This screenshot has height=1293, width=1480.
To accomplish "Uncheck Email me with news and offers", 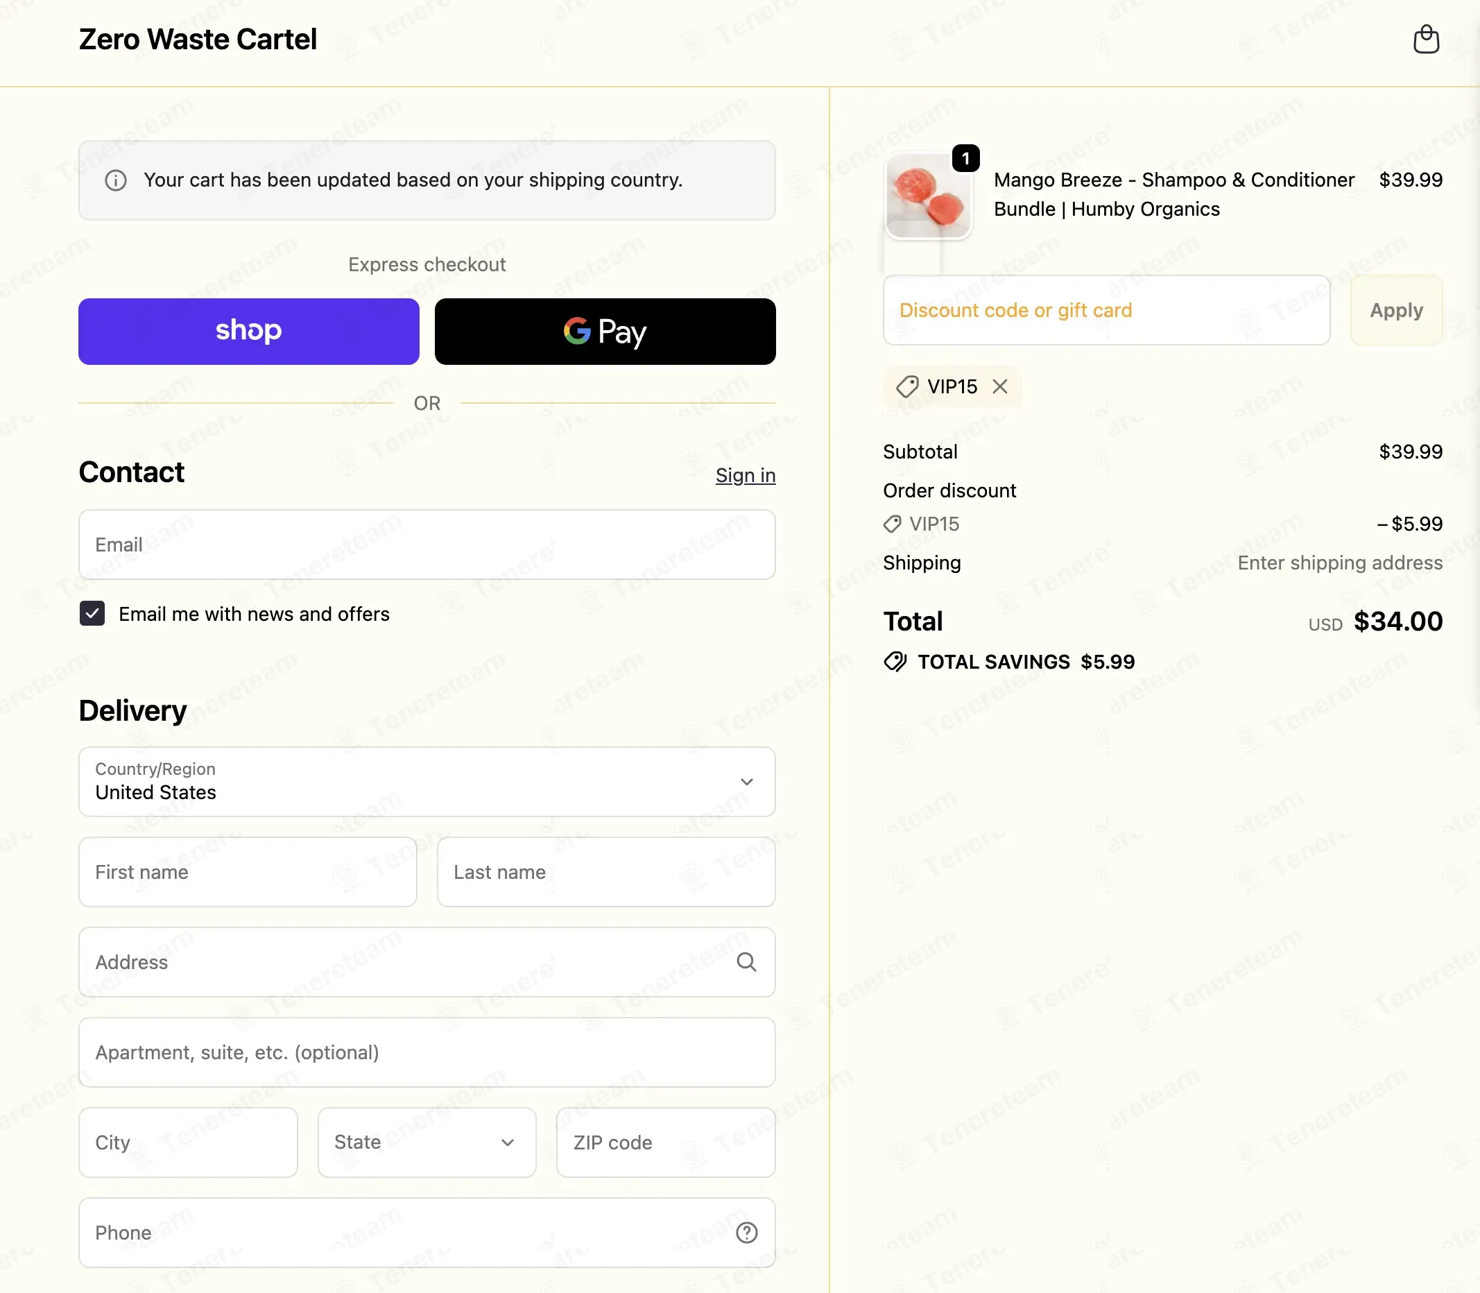I will (x=92, y=614).
